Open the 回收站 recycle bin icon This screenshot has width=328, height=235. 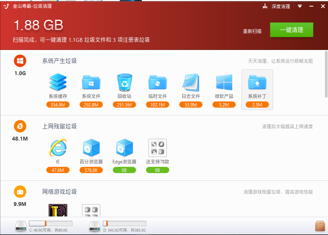pyautogui.click(x=124, y=82)
